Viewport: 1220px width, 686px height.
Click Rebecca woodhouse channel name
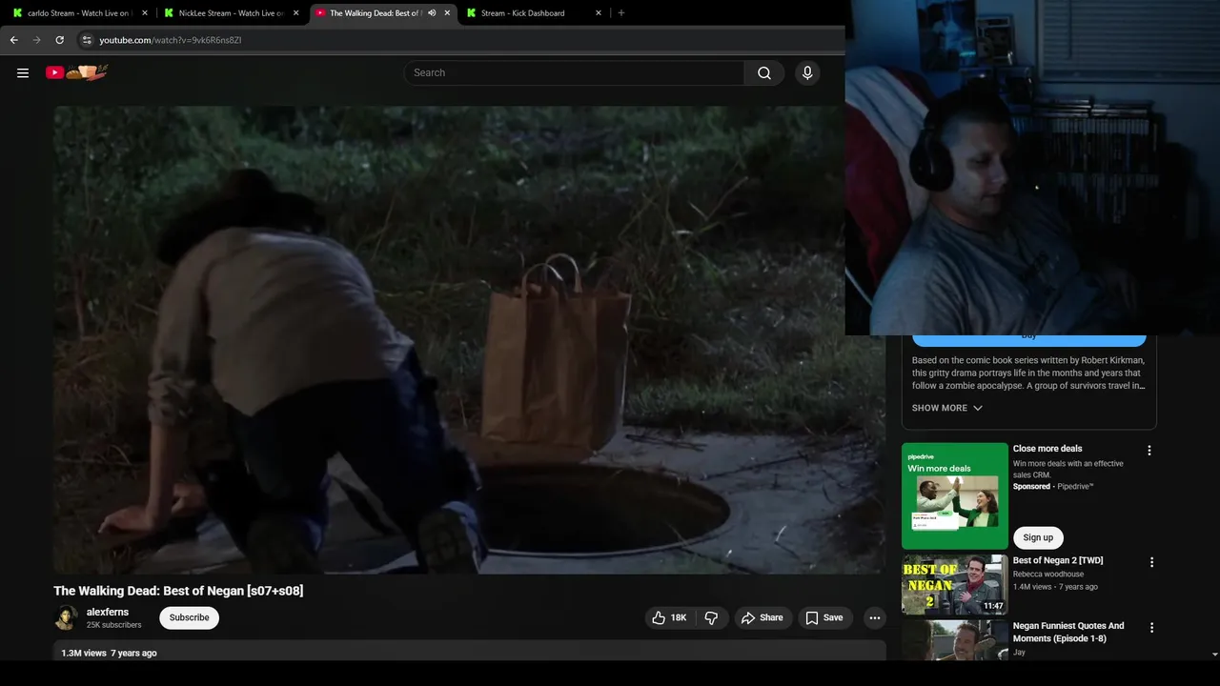point(1048,575)
